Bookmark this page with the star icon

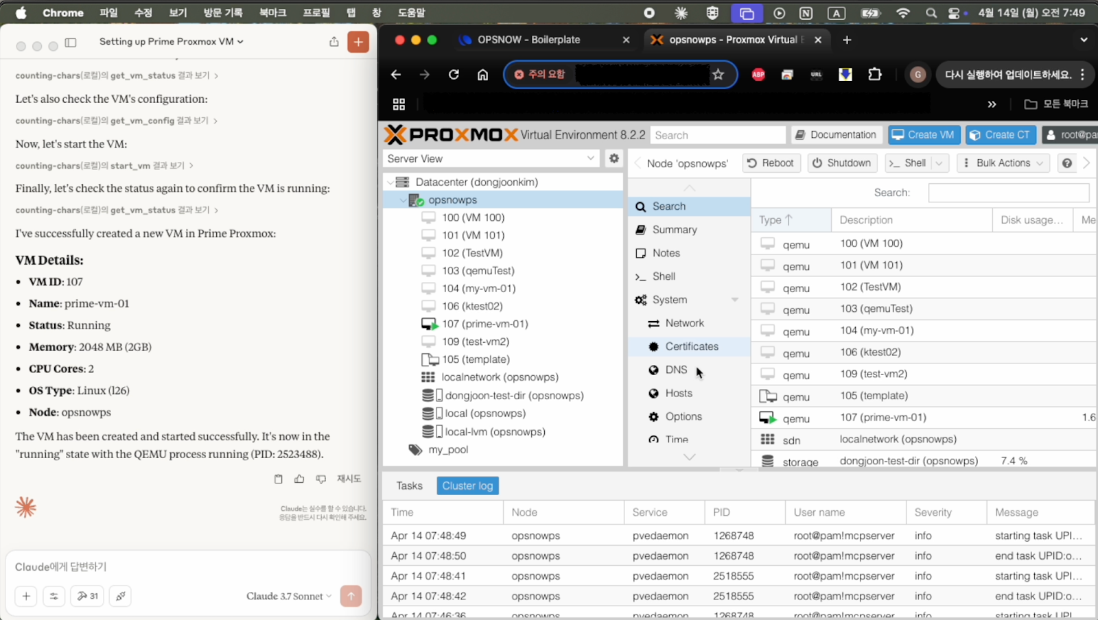pyautogui.click(x=719, y=74)
